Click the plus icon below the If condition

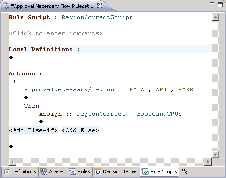pos(26,97)
